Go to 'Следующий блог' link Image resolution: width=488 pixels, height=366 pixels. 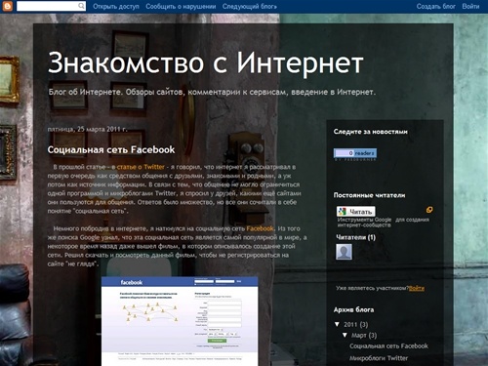[250, 6]
